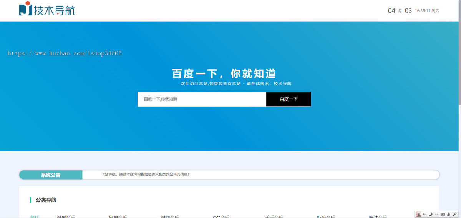Open IME settings wrench icon

(454, 214)
